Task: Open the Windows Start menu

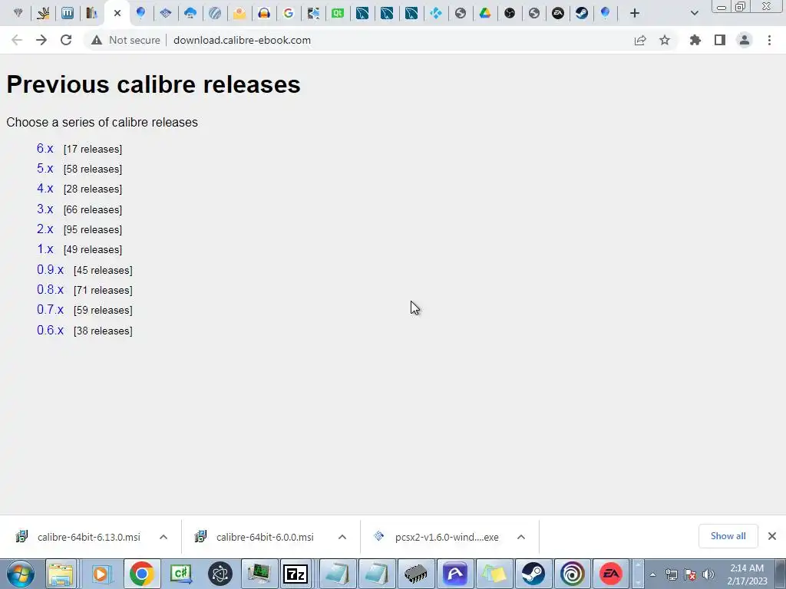Action: pyautogui.click(x=21, y=574)
